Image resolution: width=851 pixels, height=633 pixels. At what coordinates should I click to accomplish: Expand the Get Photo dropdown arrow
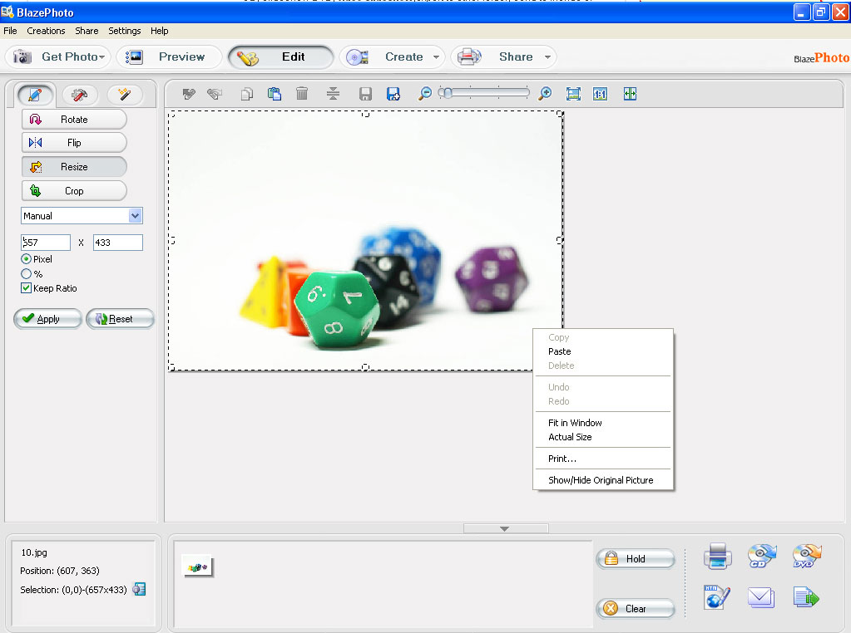(x=101, y=57)
